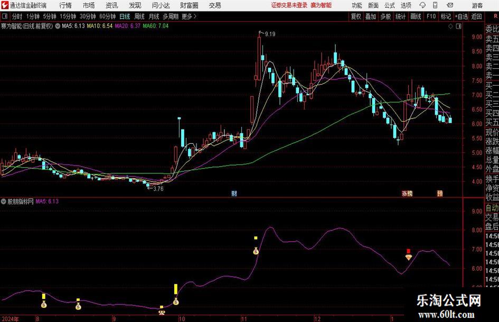Expand 更多 period options
The height and width of the screenshot is (322, 499).
[189, 16]
